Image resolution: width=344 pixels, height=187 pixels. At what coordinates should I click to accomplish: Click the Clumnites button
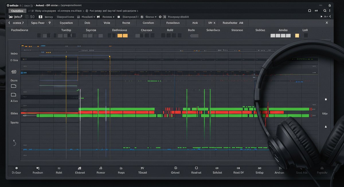[17, 11]
